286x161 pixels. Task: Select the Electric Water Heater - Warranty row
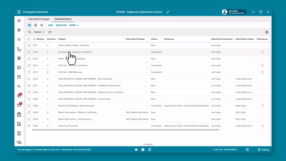click(x=148, y=45)
